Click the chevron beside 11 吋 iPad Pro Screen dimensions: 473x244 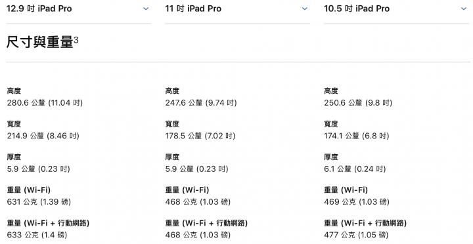[x=305, y=9]
